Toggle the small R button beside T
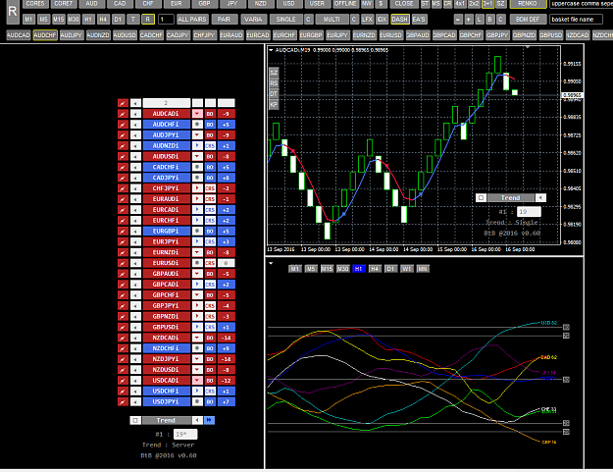The image size is (613, 472). [148, 20]
